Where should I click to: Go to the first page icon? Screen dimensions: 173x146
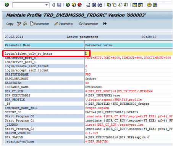tap(109, 5)
